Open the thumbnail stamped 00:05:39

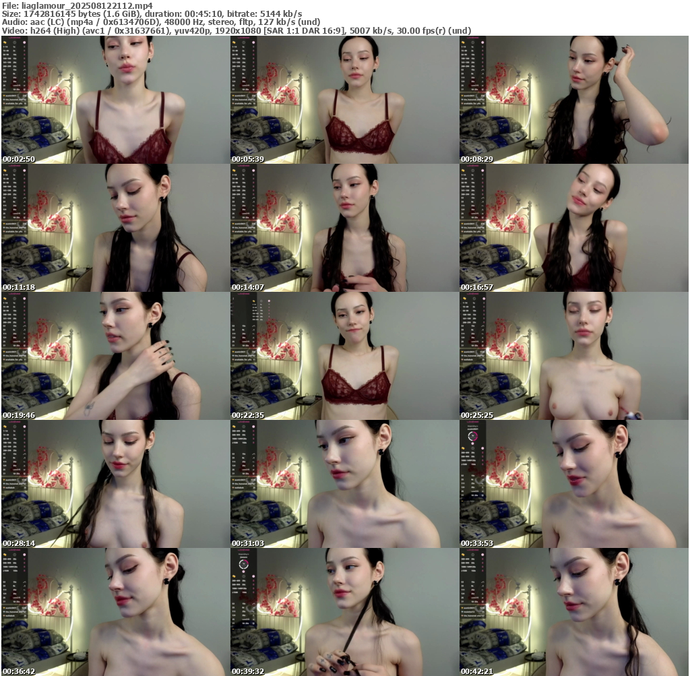pyautogui.click(x=344, y=100)
